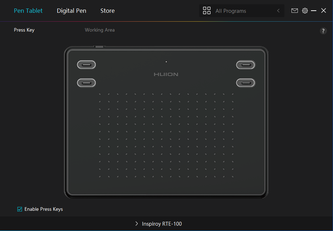Uncheck the Enable Press Keys checkbox
The height and width of the screenshot is (231, 333).
pyautogui.click(x=20, y=209)
